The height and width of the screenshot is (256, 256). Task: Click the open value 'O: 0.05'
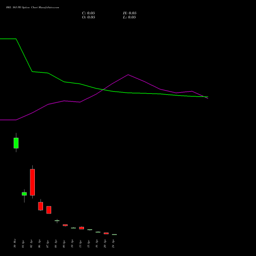coord(89,17)
